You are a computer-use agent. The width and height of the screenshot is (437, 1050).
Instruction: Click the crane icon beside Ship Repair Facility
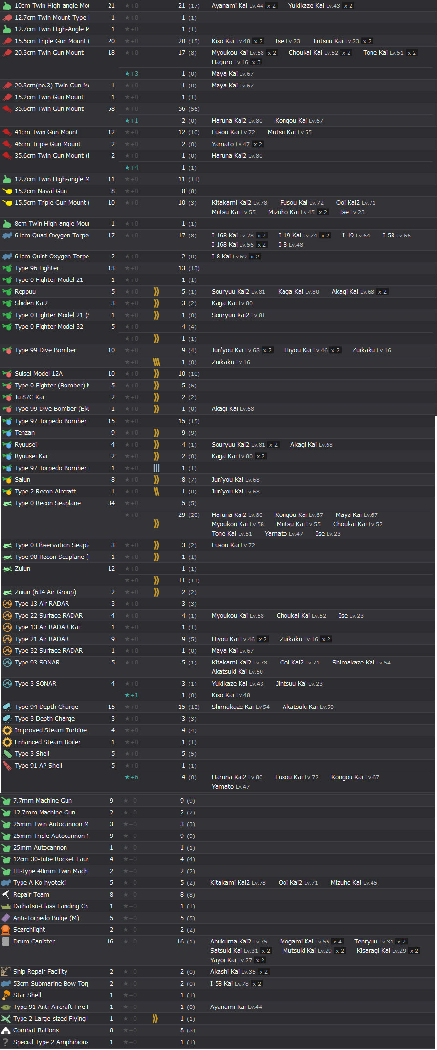6,972
